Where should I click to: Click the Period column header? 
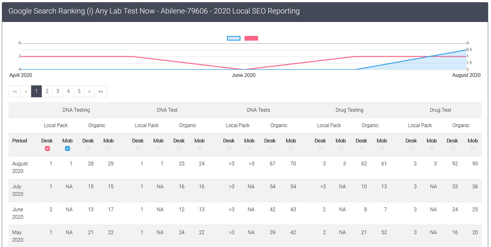tap(19, 141)
